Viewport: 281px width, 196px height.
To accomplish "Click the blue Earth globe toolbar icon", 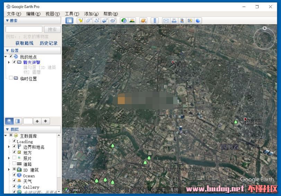I will coord(198,21).
